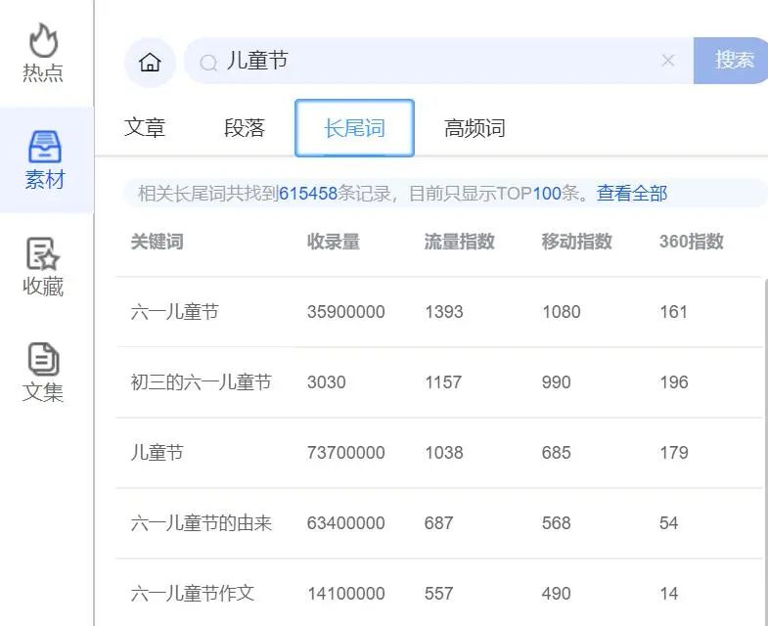768x626 pixels.
Task: Click the home icon button
Action: pos(150,63)
